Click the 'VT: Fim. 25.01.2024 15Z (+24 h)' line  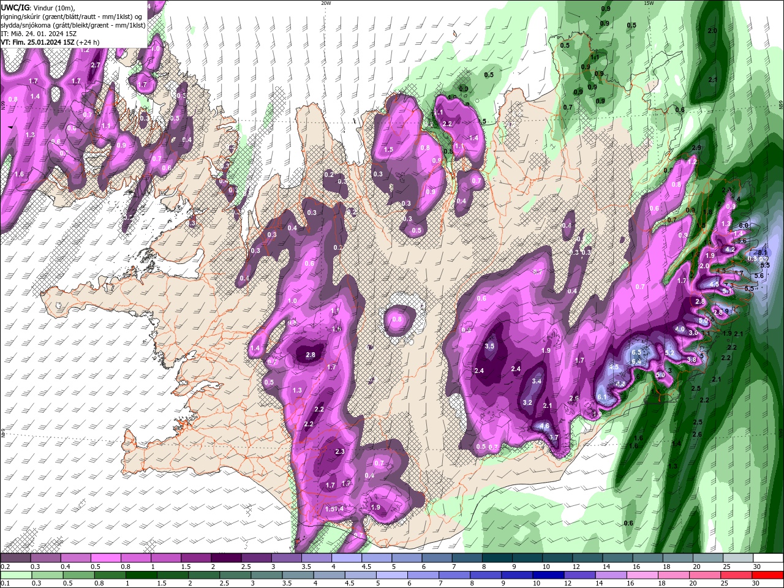click(x=50, y=42)
